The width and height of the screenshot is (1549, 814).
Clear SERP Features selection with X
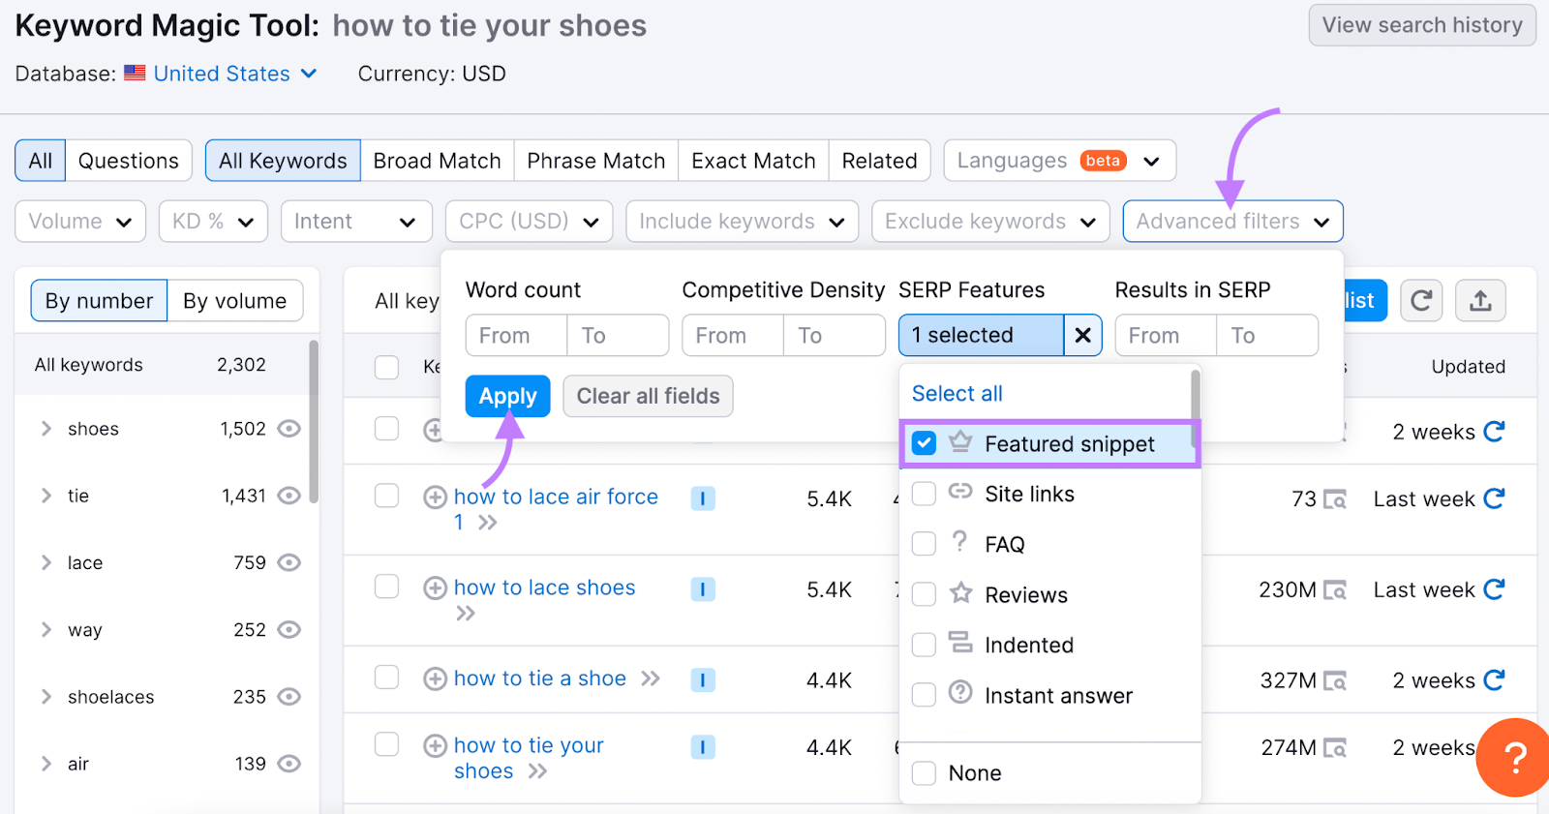[x=1082, y=335]
